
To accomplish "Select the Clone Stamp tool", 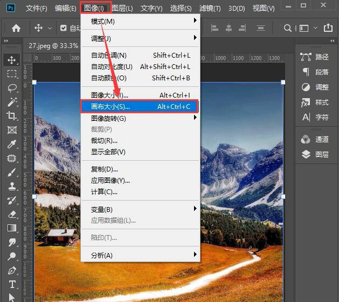I will [x=12, y=186].
